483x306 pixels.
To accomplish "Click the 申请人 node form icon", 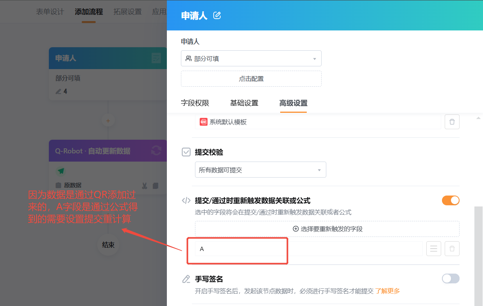I will pos(156,58).
